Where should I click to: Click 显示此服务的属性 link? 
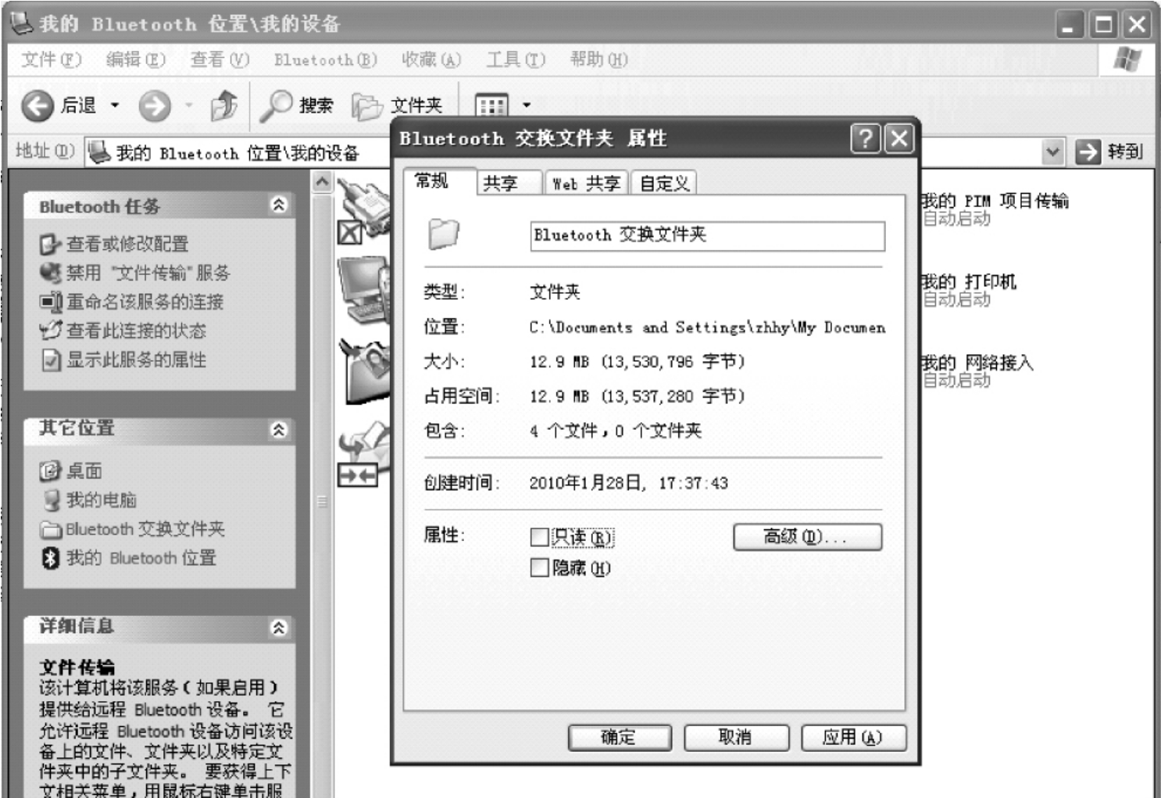click(136, 360)
